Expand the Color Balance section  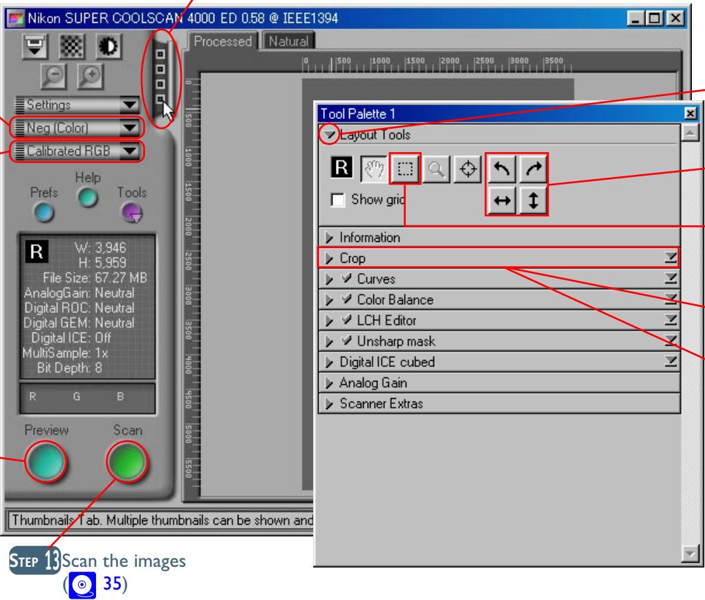click(329, 299)
